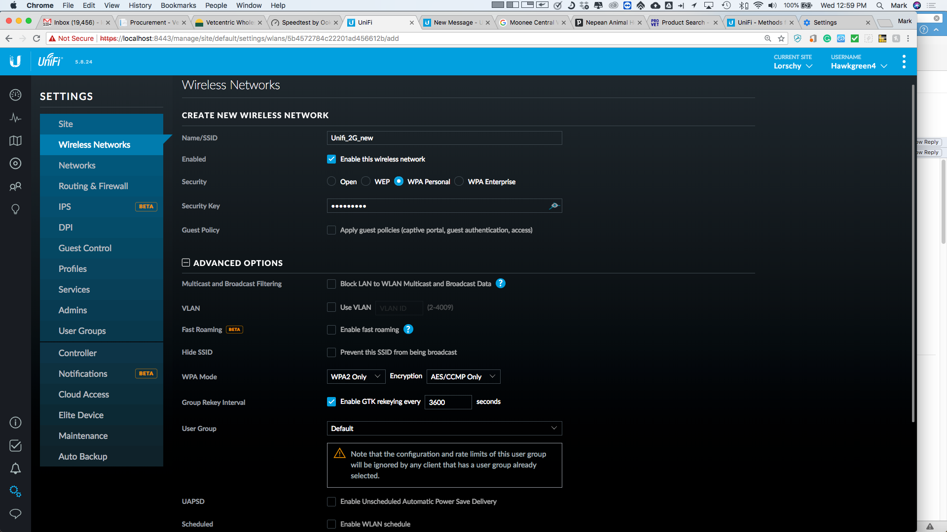The height and width of the screenshot is (532, 947).
Task: Collapse the Advanced Options section
Action: coord(186,263)
